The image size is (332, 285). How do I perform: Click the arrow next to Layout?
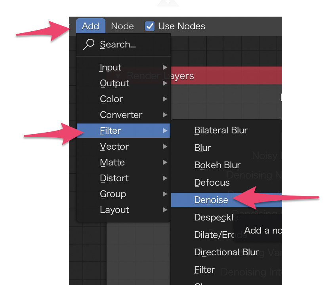tap(165, 210)
